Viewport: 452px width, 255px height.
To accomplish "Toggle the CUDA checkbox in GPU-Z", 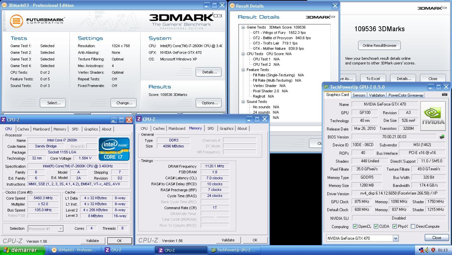I will pos(376,226).
